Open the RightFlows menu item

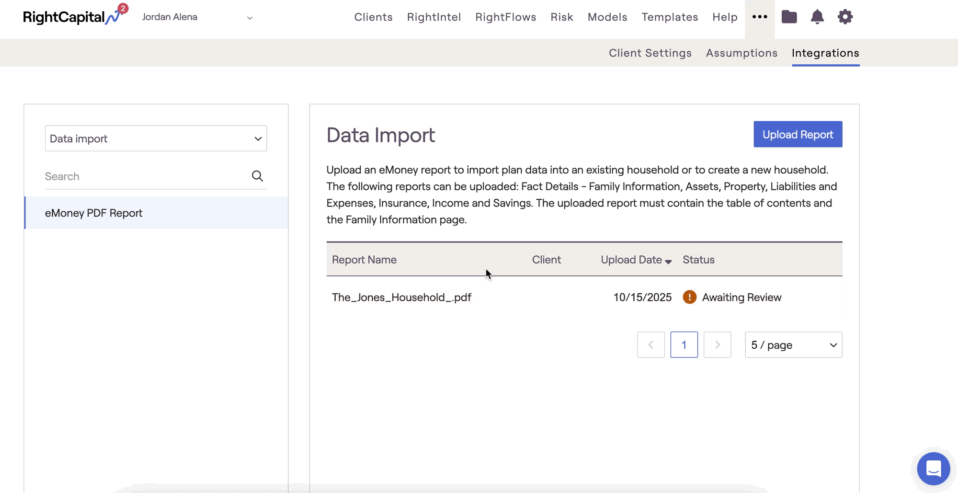[505, 17]
